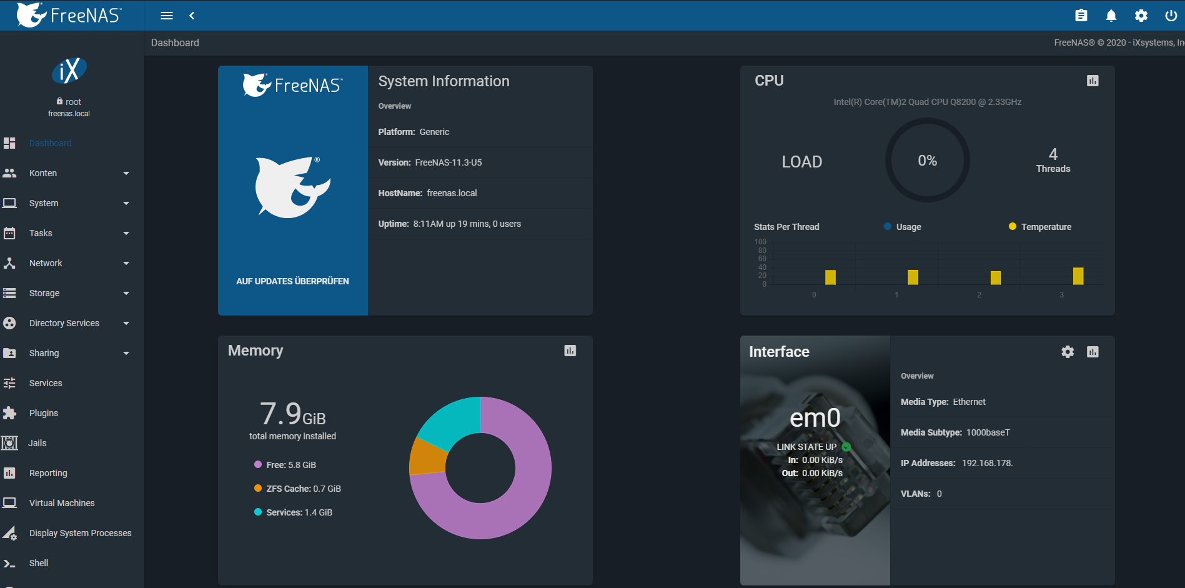This screenshot has width=1185, height=588.
Task: Click the IP Addresses 192.168.178. value
Action: pos(988,463)
